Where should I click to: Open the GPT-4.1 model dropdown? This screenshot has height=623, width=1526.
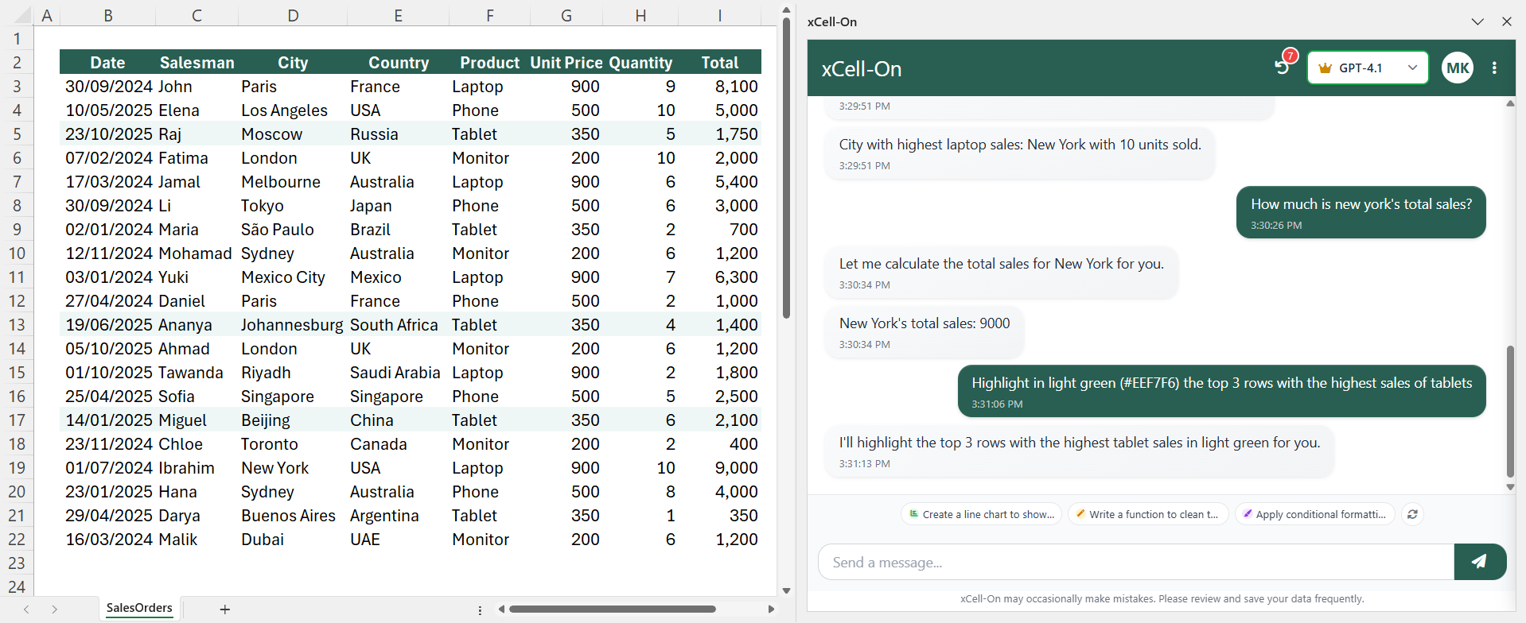pyautogui.click(x=1367, y=68)
